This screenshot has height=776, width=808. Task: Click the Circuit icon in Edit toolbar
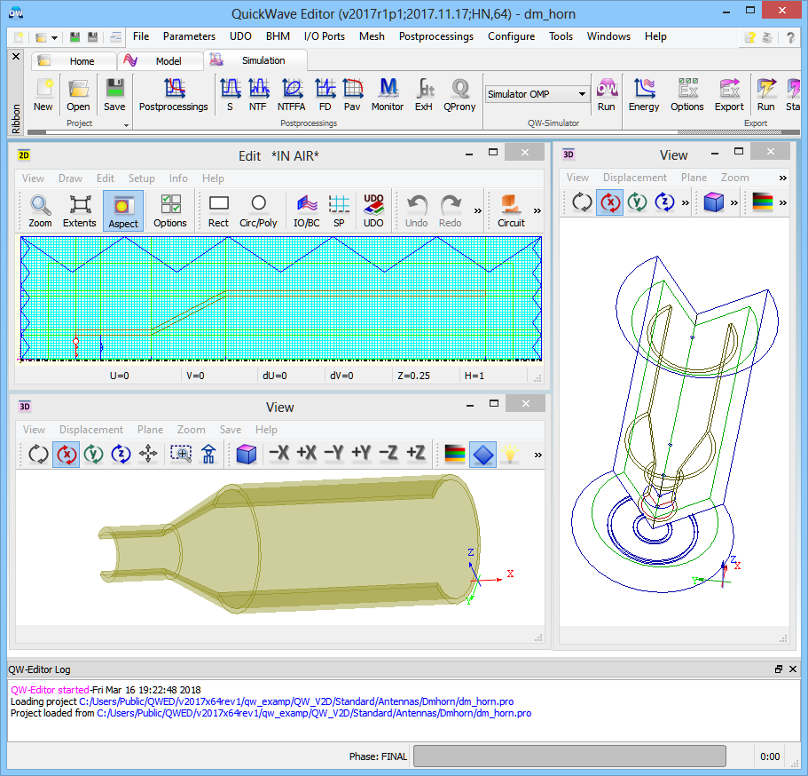(511, 211)
